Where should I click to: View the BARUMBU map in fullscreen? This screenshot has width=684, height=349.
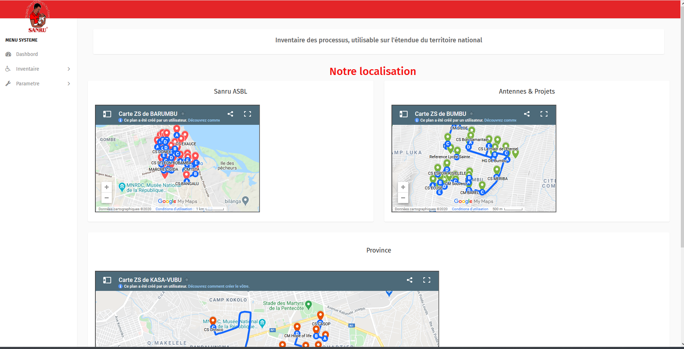click(247, 114)
